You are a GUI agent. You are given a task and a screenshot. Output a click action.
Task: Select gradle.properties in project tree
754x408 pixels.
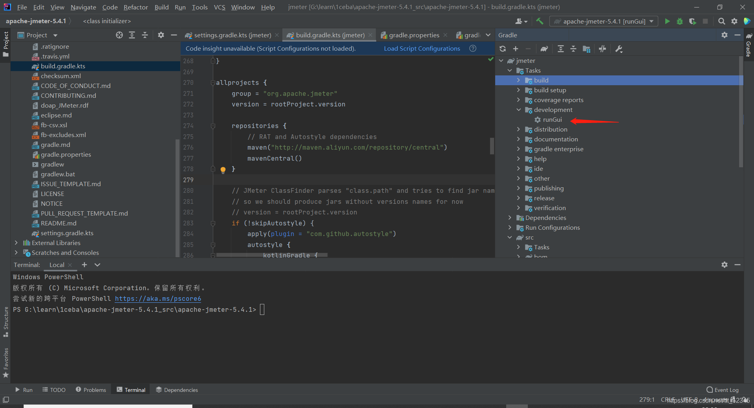(x=66, y=154)
